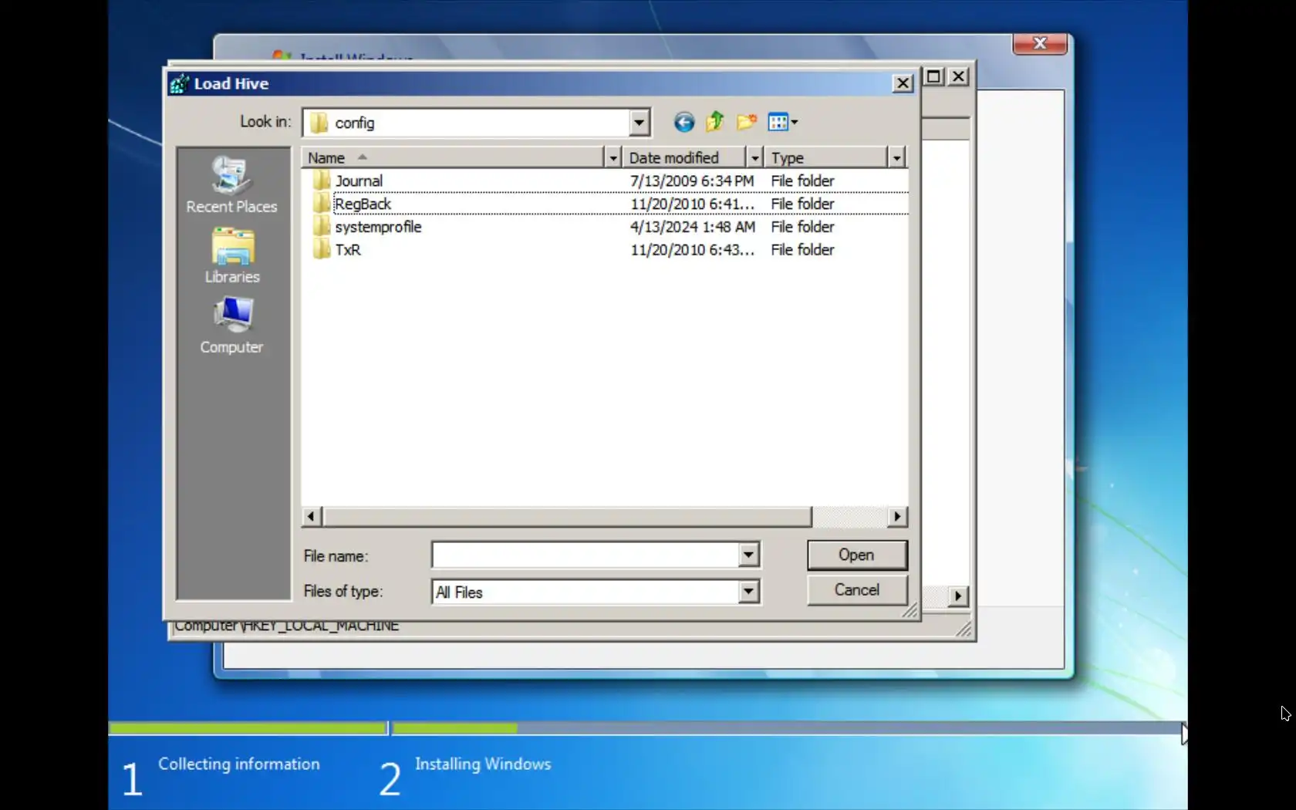Open the Files of type dropdown
The height and width of the screenshot is (810, 1296).
point(748,592)
